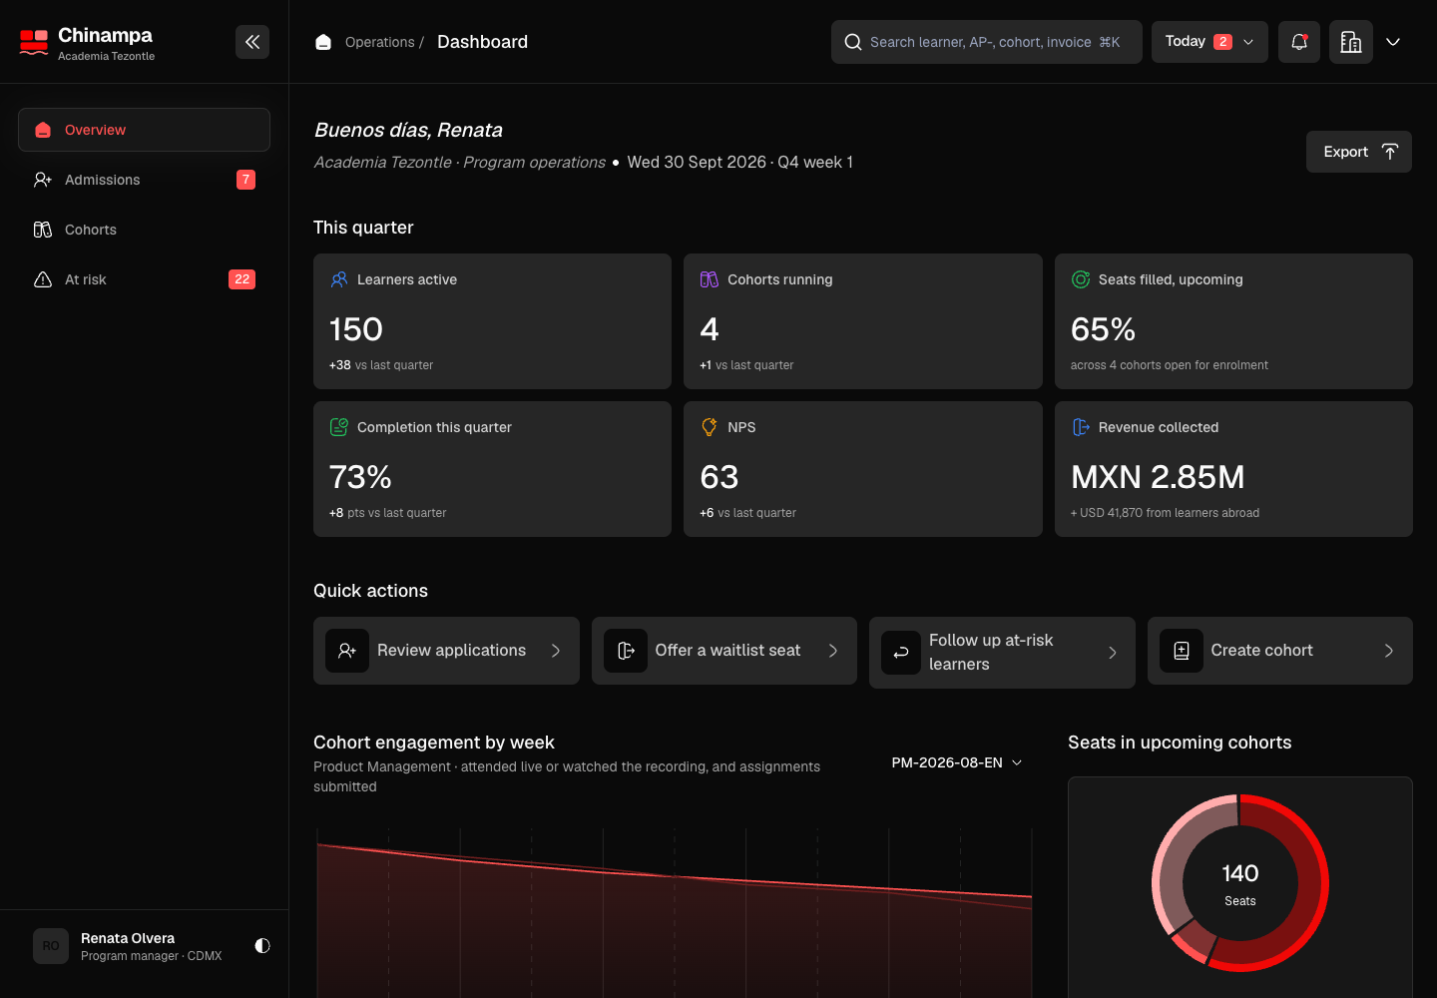Click the NPS lightbulb icon
The image size is (1437, 998).
click(710, 427)
